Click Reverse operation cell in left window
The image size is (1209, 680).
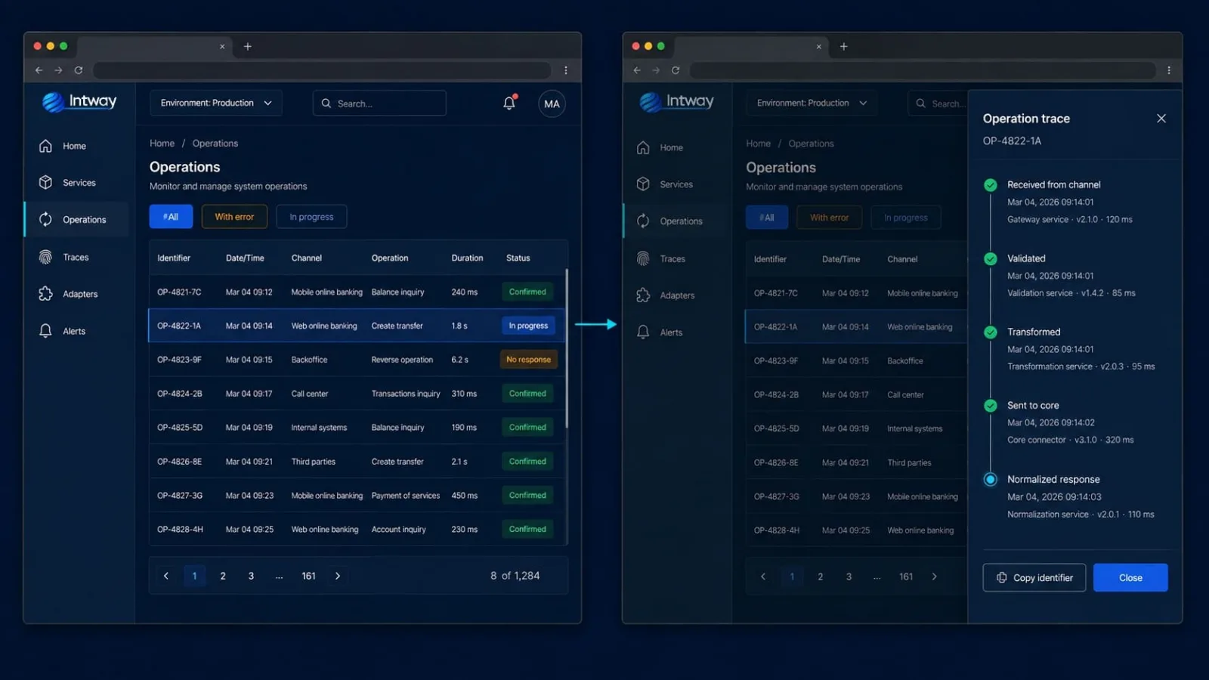402,360
